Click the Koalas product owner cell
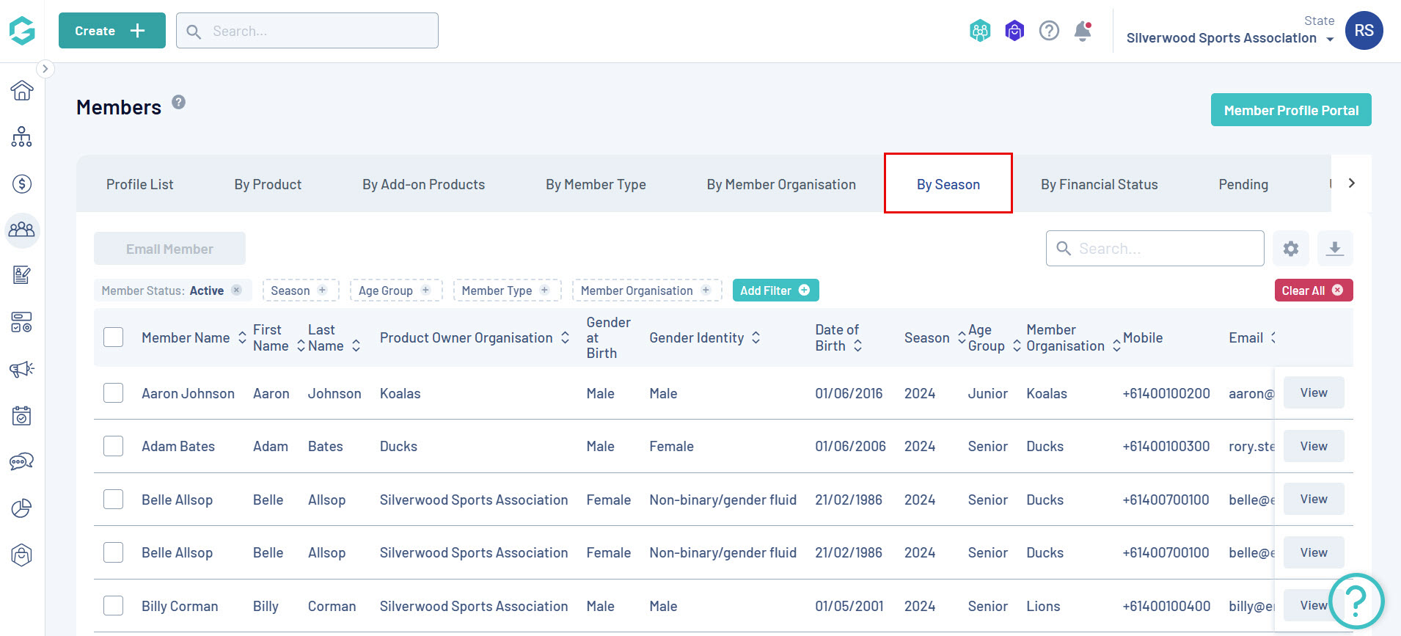This screenshot has width=1401, height=636. [x=400, y=394]
